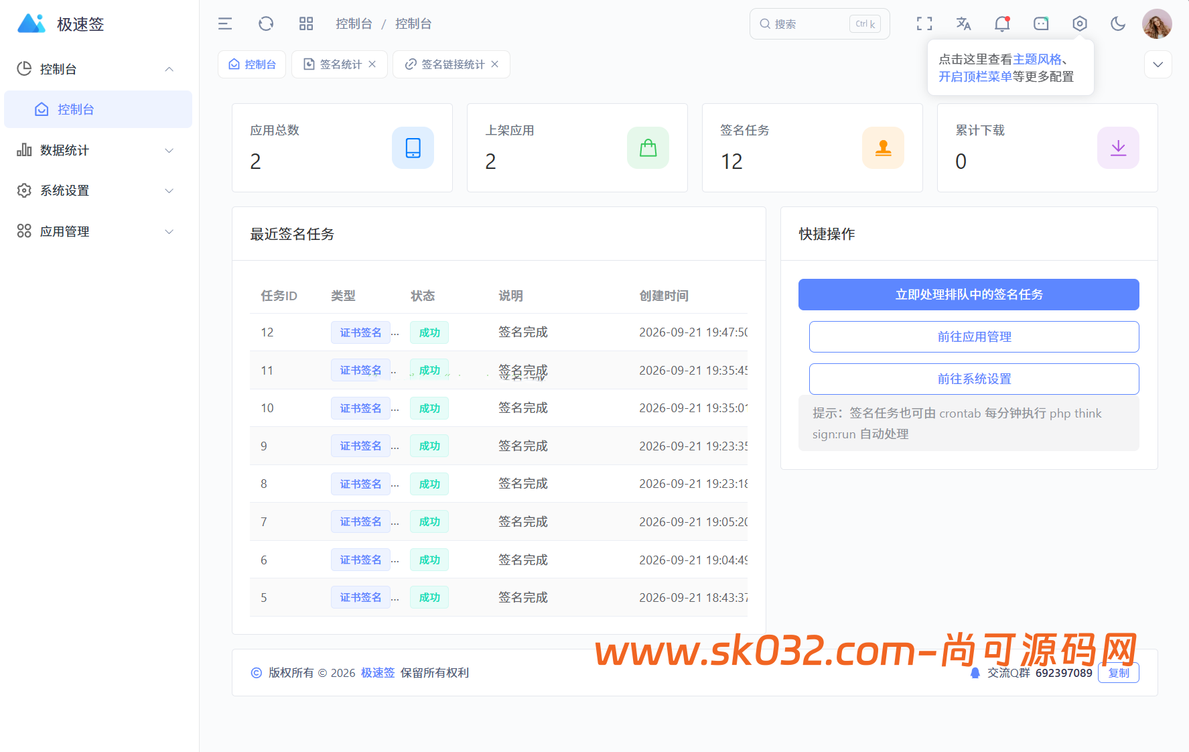Open the notifications bell
The width and height of the screenshot is (1189, 752).
[x=1002, y=24]
